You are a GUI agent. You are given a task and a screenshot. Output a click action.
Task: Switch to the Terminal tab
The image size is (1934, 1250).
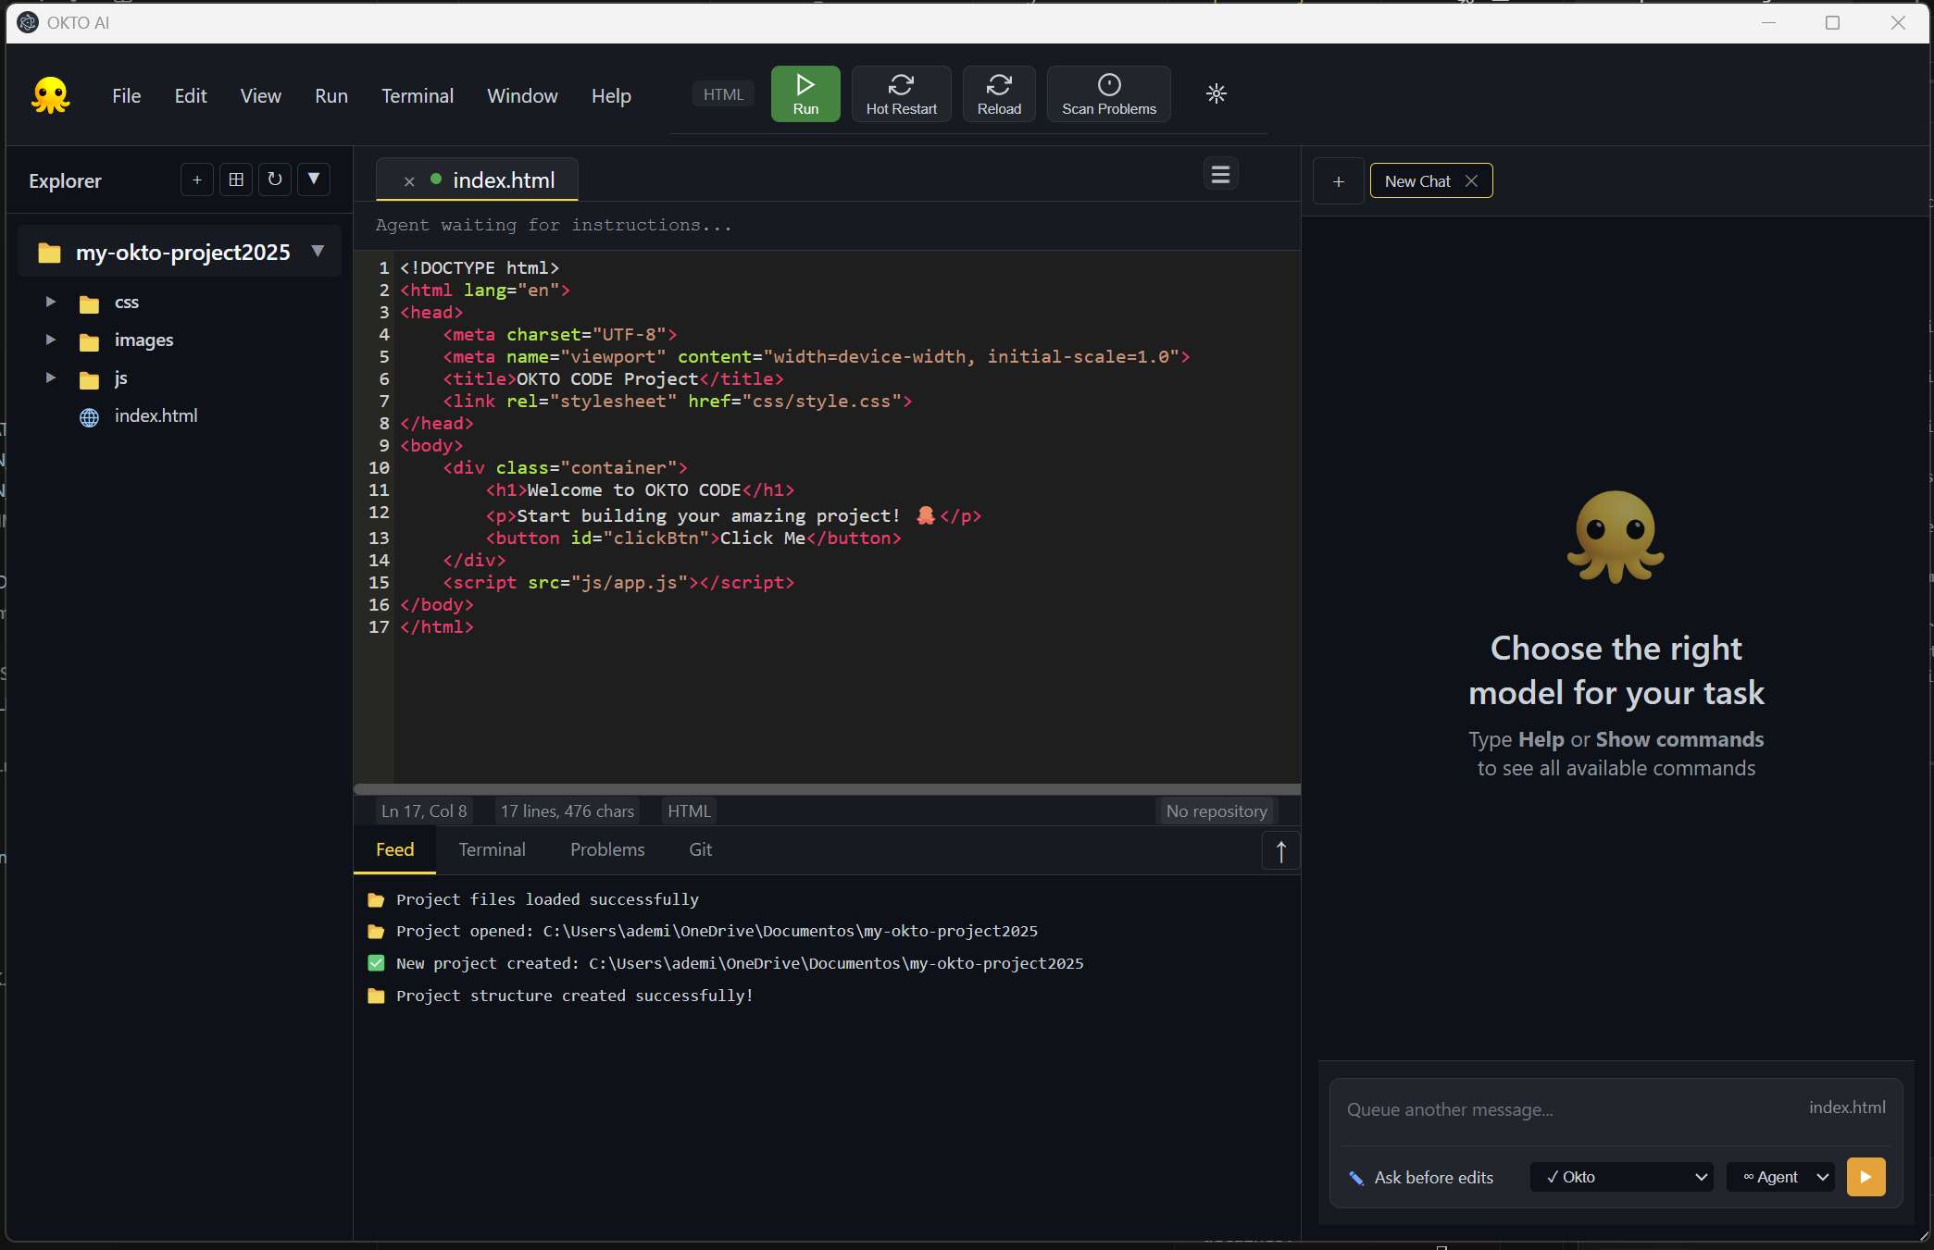pos(492,849)
